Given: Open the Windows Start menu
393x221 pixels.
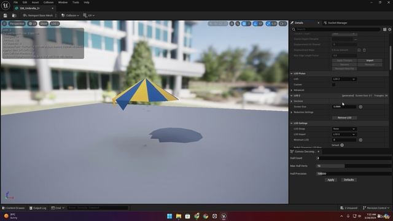Looking at the screenshot, I should (169, 216).
